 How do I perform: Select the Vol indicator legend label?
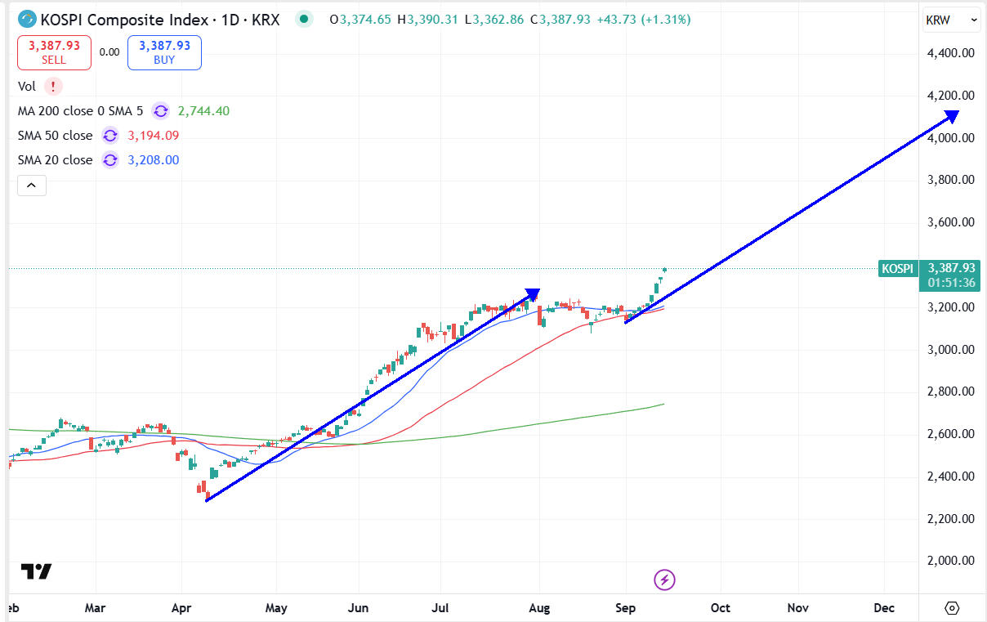28,86
